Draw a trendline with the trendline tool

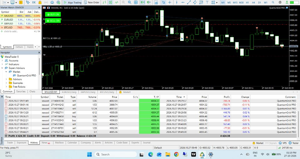[189, 2]
